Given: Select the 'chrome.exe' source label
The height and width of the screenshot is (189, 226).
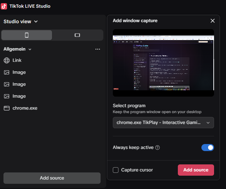Looking at the screenshot, I should pyautogui.click(x=25, y=108).
